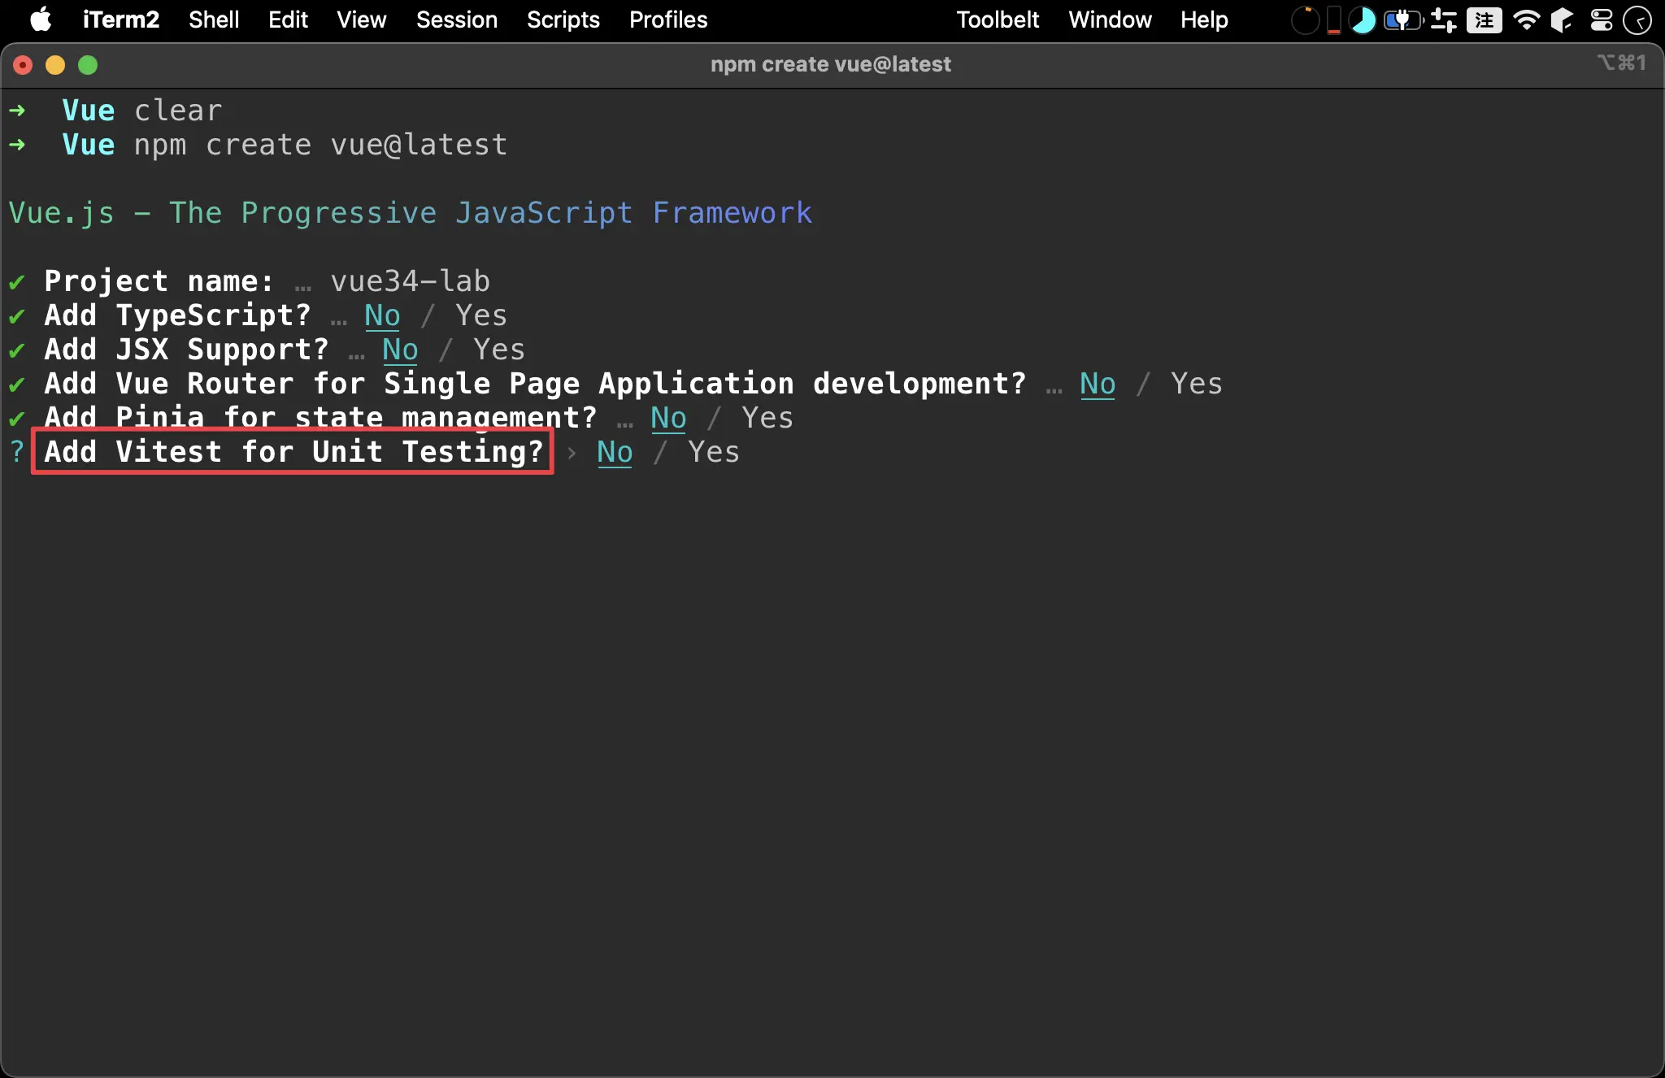This screenshot has width=1665, height=1078.
Task: Click 'Add Pinia for state management?' text
Action: point(320,418)
